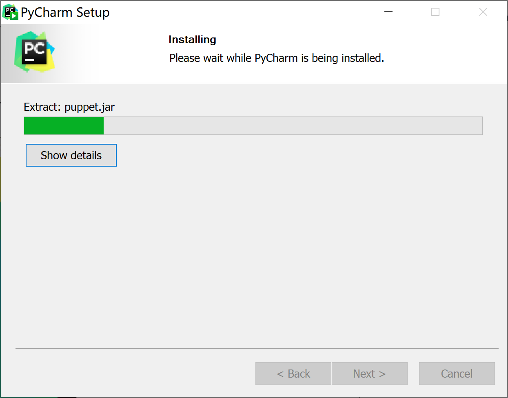Click the Show details button
The height and width of the screenshot is (398, 508).
point(71,155)
